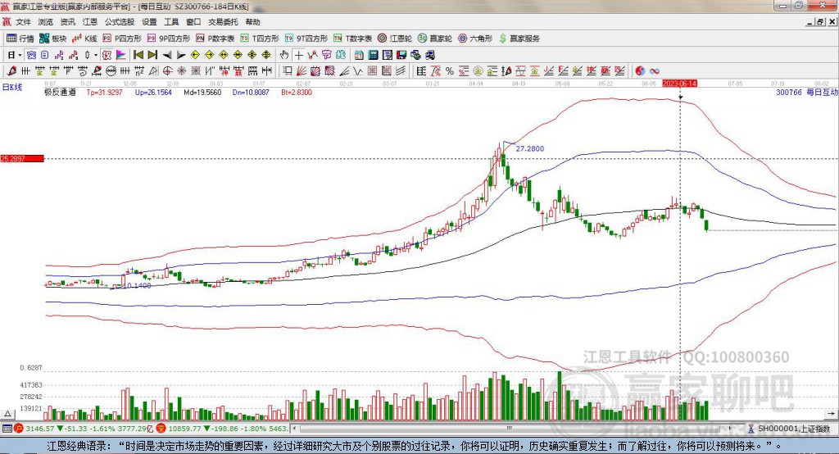
Task: Click the percent % tool icon
Action: (x=450, y=70)
